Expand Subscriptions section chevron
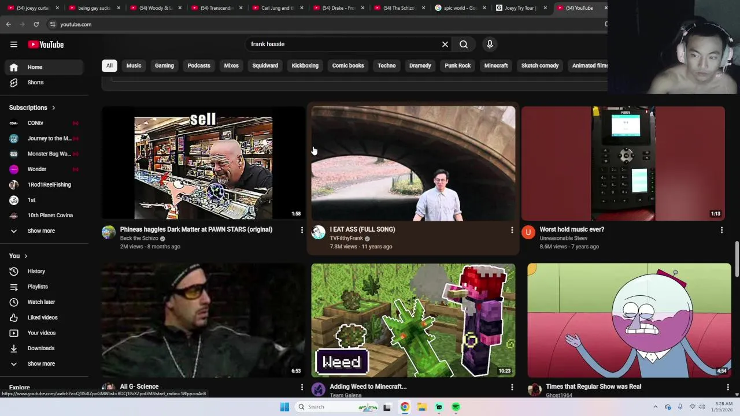The width and height of the screenshot is (740, 416). pyautogui.click(x=53, y=108)
